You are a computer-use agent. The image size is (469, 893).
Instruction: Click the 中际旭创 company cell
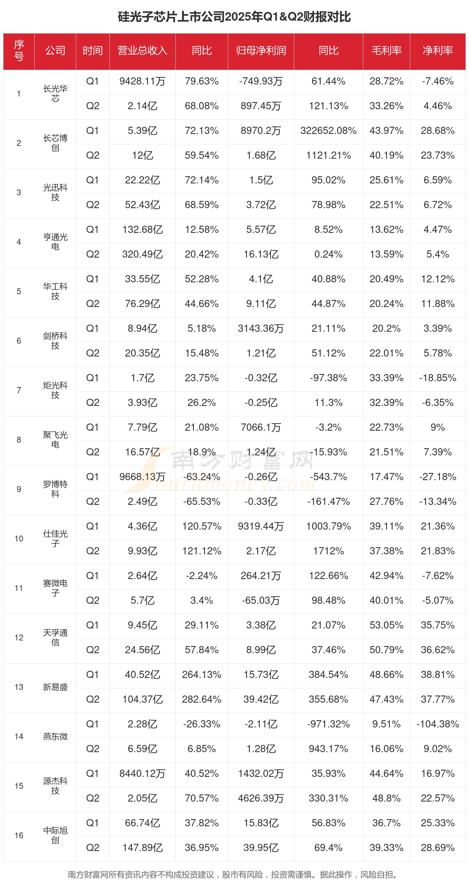55,835
